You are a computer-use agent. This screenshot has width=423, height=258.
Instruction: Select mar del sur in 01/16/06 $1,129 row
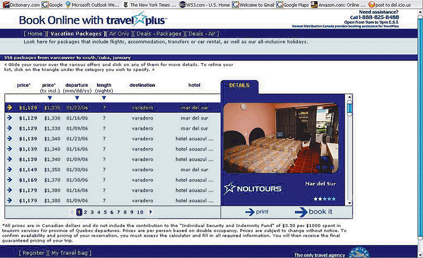coord(195,118)
